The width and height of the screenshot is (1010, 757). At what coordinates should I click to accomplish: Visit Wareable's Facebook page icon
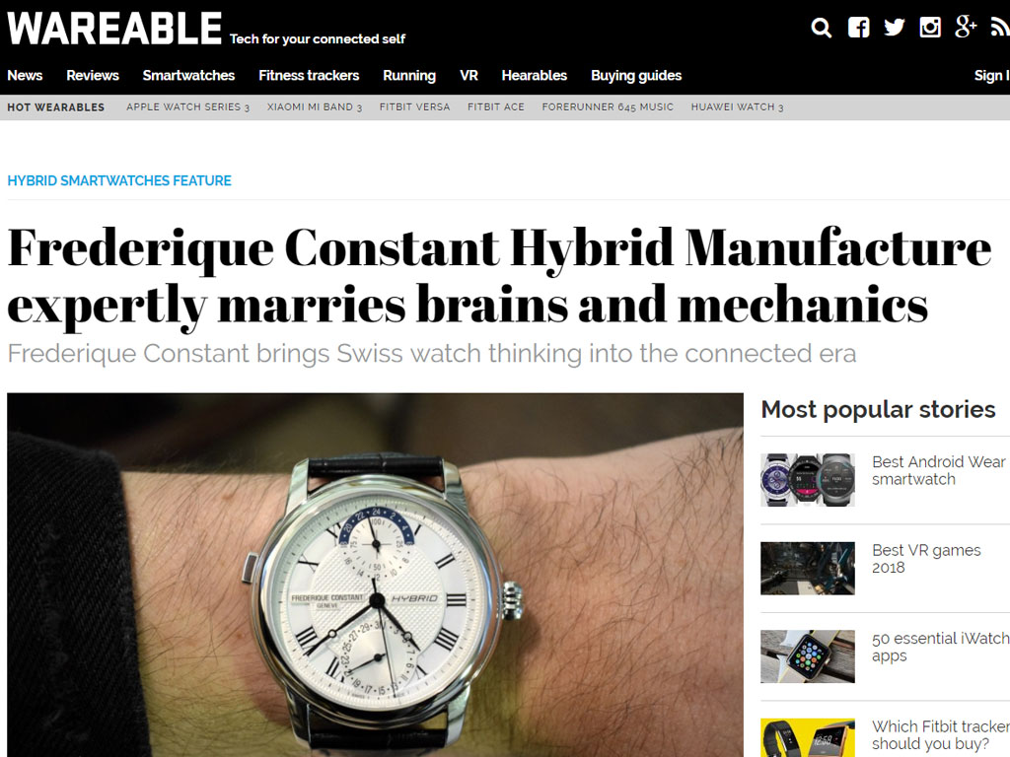click(x=858, y=28)
